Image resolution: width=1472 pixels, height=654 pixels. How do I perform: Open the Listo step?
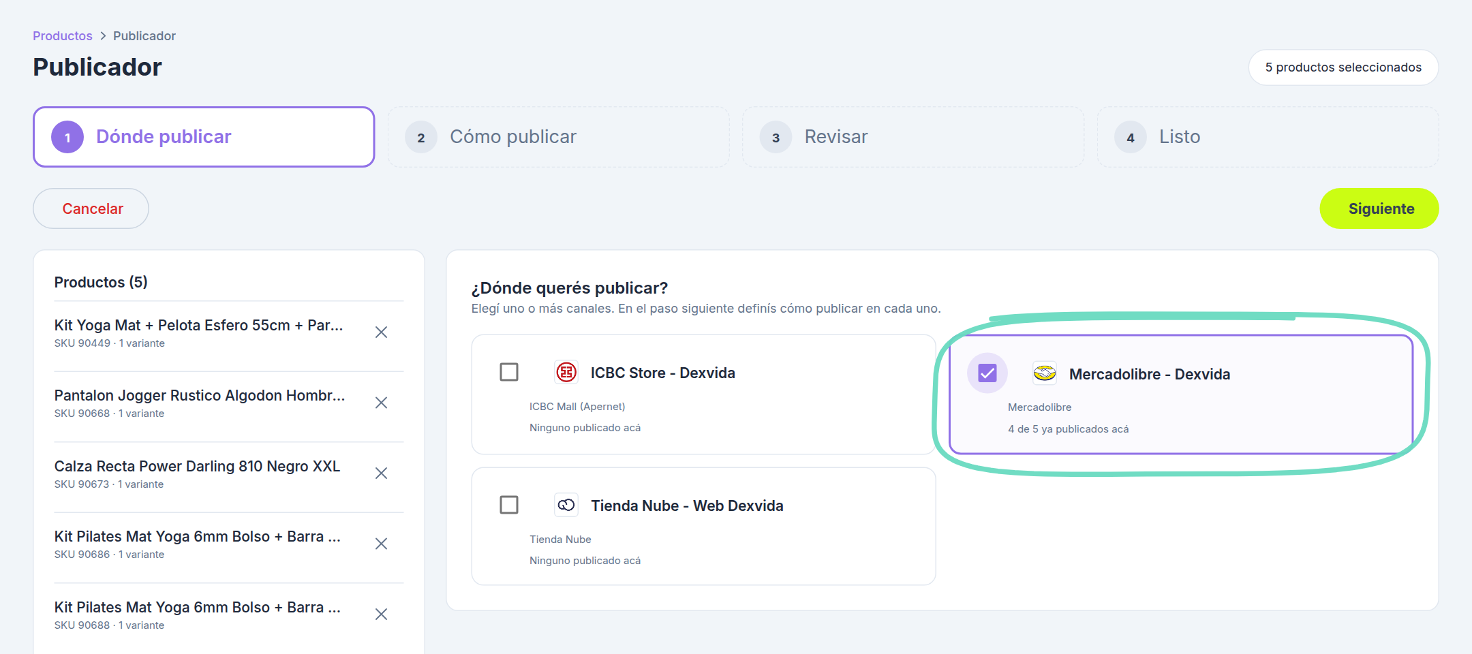point(1268,137)
